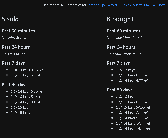Click the sold "Past 30 days" heading

tap(14, 85)
